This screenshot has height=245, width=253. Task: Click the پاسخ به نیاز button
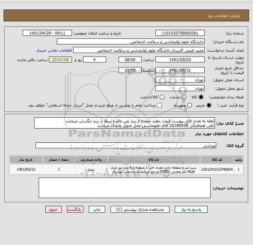pyautogui.click(x=191, y=209)
